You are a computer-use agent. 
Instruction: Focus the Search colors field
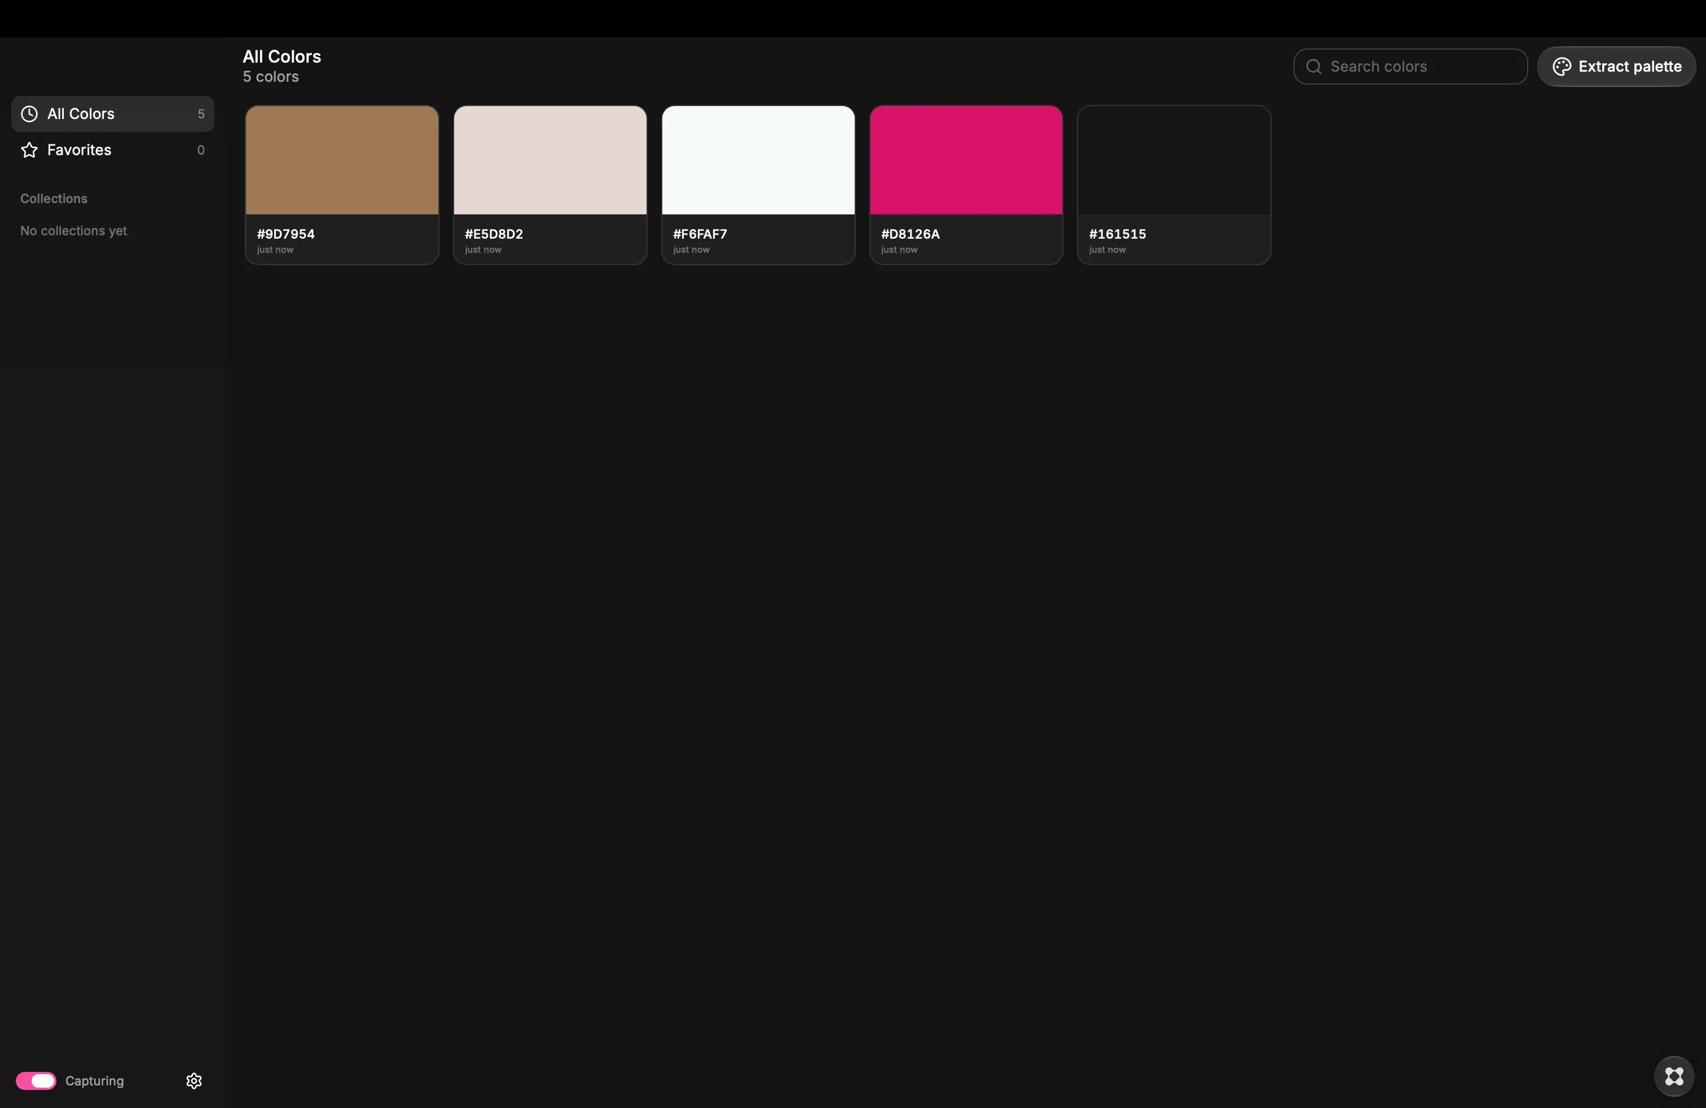pyautogui.click(x=1410, y=67)
